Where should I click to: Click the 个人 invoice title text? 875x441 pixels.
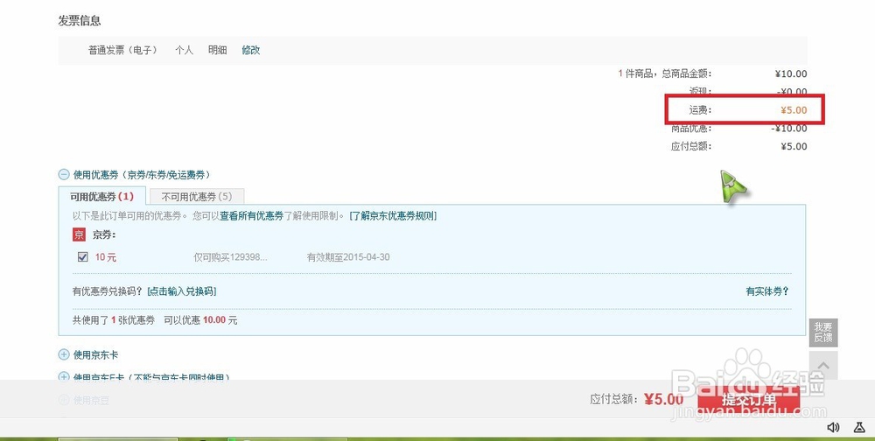click(x=184, y=50)
